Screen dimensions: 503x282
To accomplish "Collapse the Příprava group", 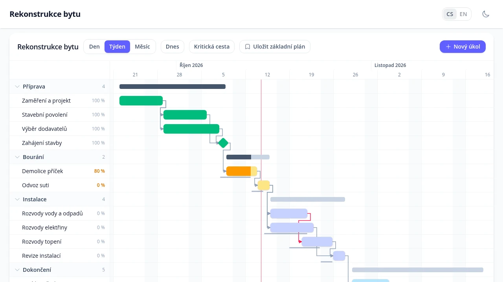I will [17, 87].
